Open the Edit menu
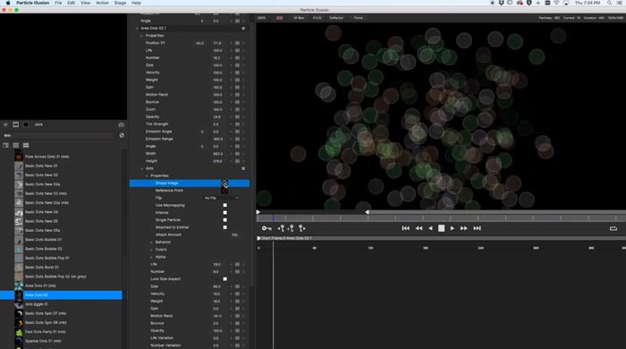Viewport: 626px width, 349px height. (71, 3)
